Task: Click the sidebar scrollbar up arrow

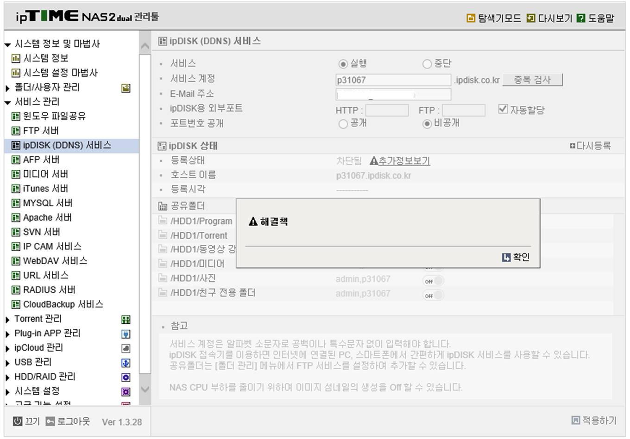Action: click(x=145, y=46)
